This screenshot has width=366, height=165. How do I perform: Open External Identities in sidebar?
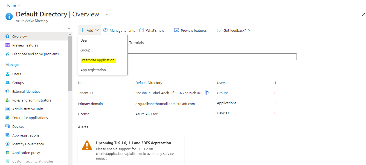tap(26, 91)
